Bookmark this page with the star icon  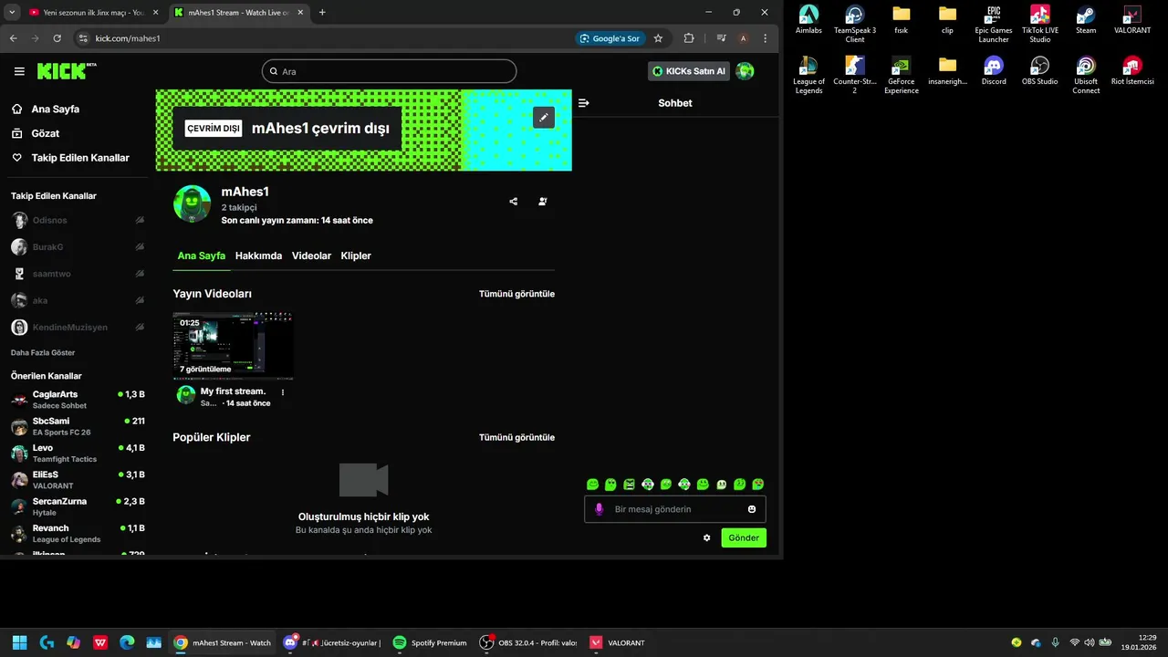tap(658, 38)
